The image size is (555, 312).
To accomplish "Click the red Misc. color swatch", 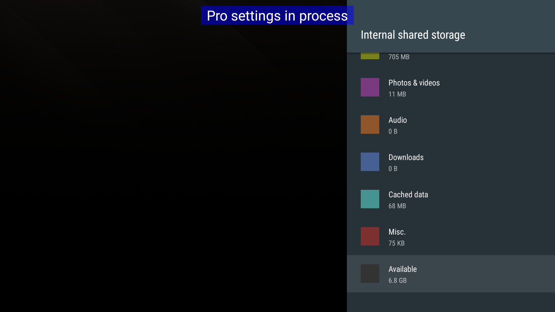I will [370, 236].
